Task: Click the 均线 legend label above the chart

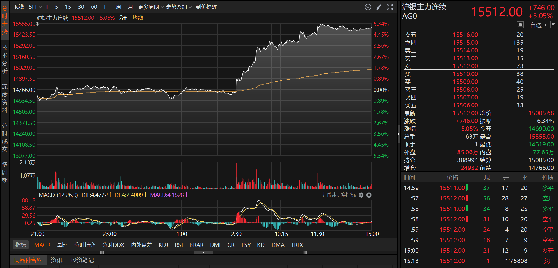Action: (138, 18)
